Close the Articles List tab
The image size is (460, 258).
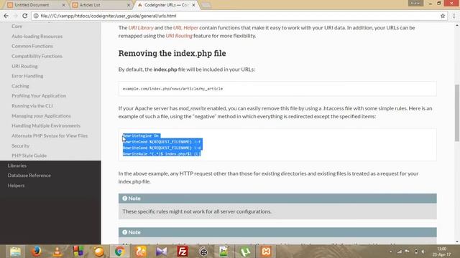(x=129, y=5)
